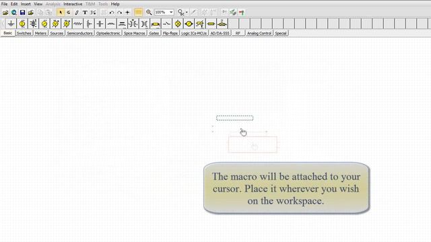431x242 pixels.
Task: Switch to the Semiconductors tab
Action: 79,33
